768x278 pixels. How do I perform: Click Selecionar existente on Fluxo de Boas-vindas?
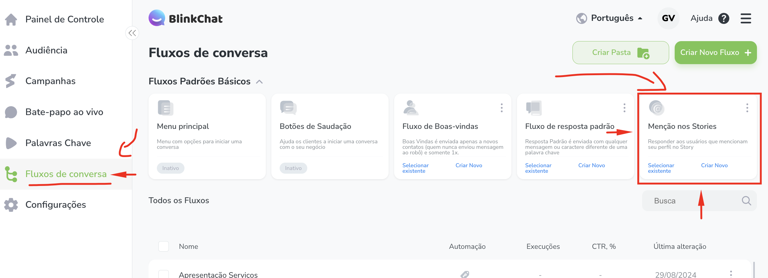pyautogui.click(x=415, y=168)
